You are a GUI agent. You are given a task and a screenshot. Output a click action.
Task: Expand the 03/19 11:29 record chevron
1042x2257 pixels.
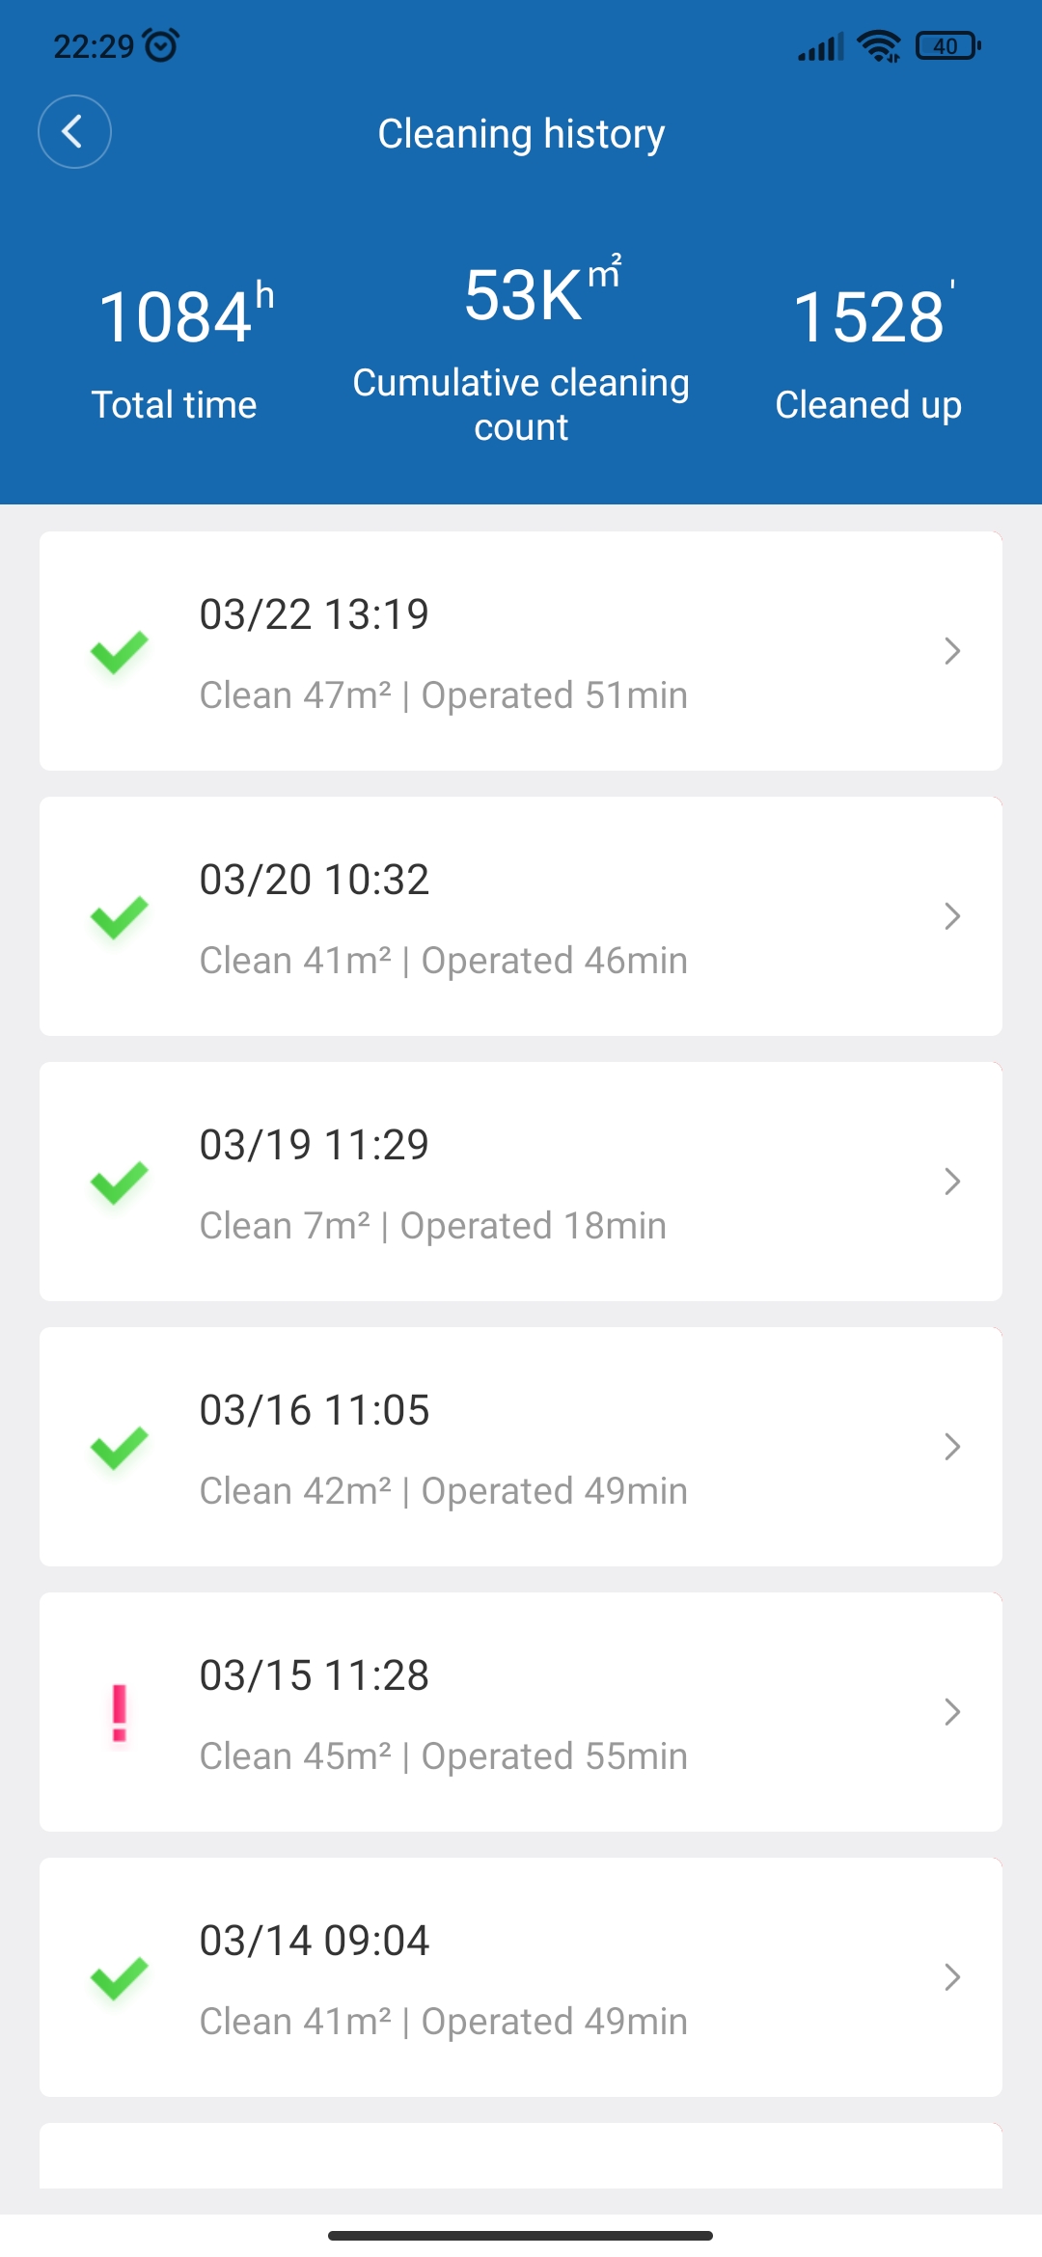pyautogui.click(x=952, y=1182)
